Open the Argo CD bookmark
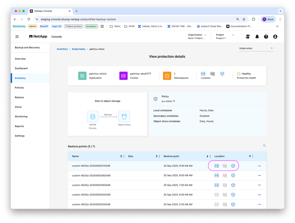 [57, 26]
